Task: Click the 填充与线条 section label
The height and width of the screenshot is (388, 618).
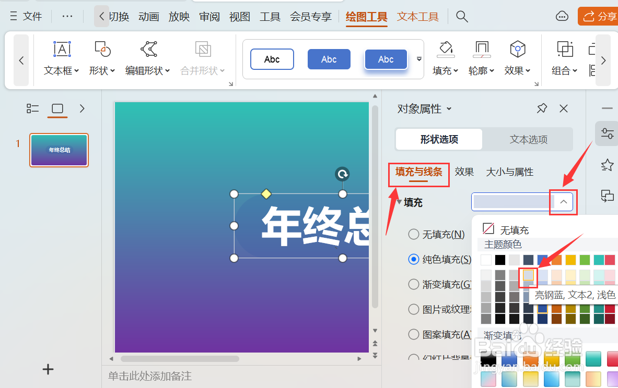Action: tap(418, 172)
